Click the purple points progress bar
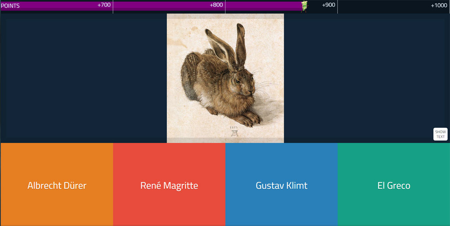 [x=152, y=6]
